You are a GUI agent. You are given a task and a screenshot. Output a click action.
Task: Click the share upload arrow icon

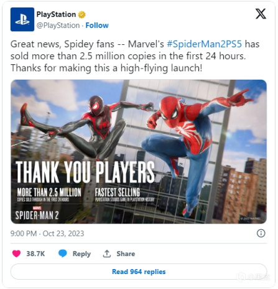(107, 253)
